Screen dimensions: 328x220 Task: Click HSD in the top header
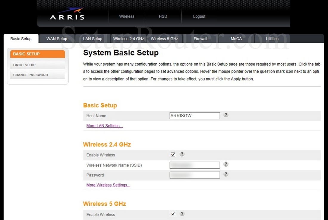(163, 16)
